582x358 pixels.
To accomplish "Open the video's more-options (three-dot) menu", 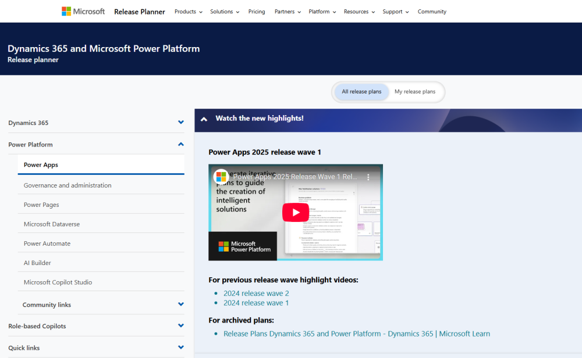I will (368, 177).
